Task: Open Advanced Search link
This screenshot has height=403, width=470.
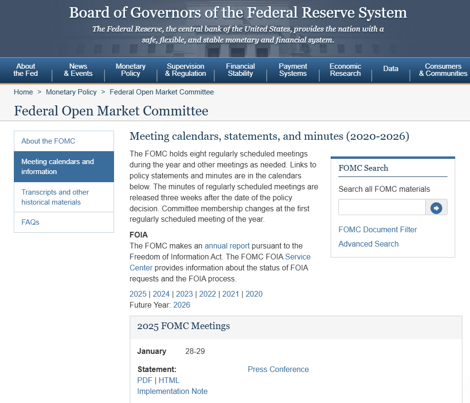Action: 369,244
